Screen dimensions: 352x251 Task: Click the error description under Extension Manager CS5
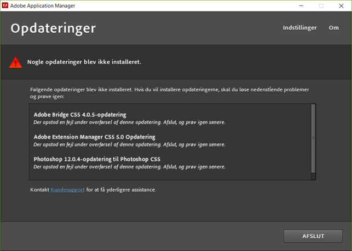pos(129,144)
